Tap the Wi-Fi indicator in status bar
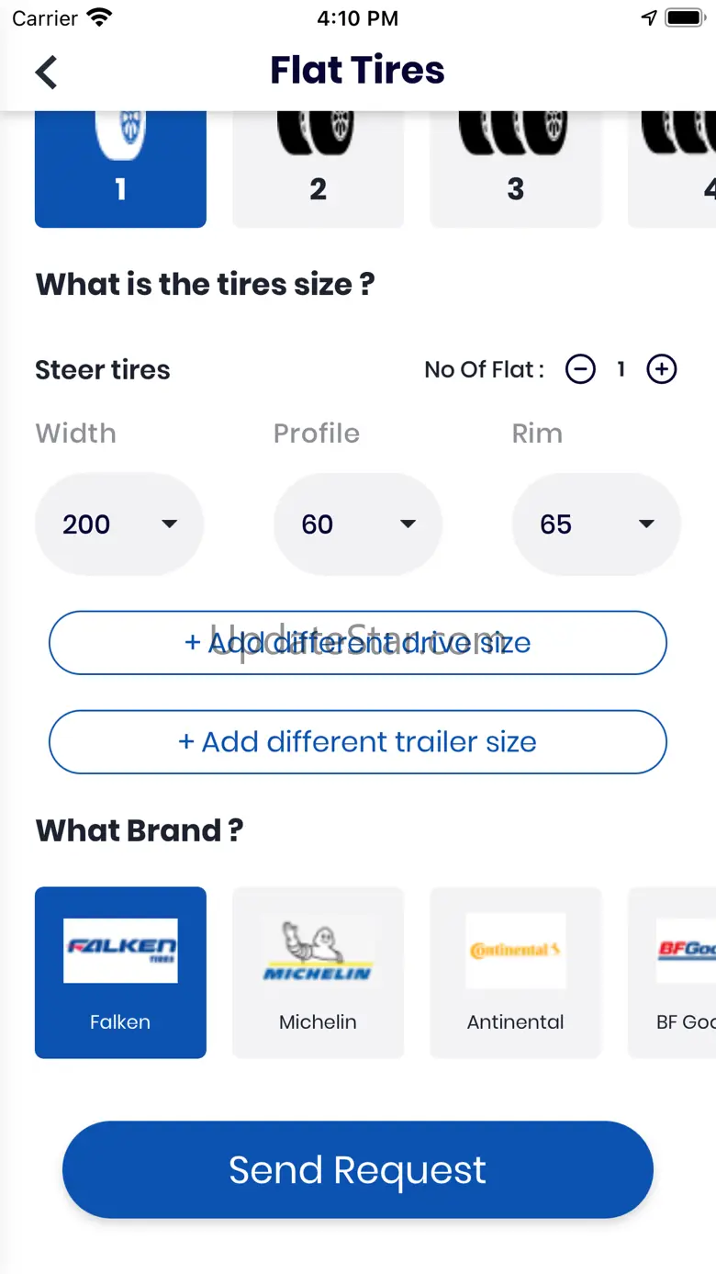The image size is (716, 1274). (97, 18)
